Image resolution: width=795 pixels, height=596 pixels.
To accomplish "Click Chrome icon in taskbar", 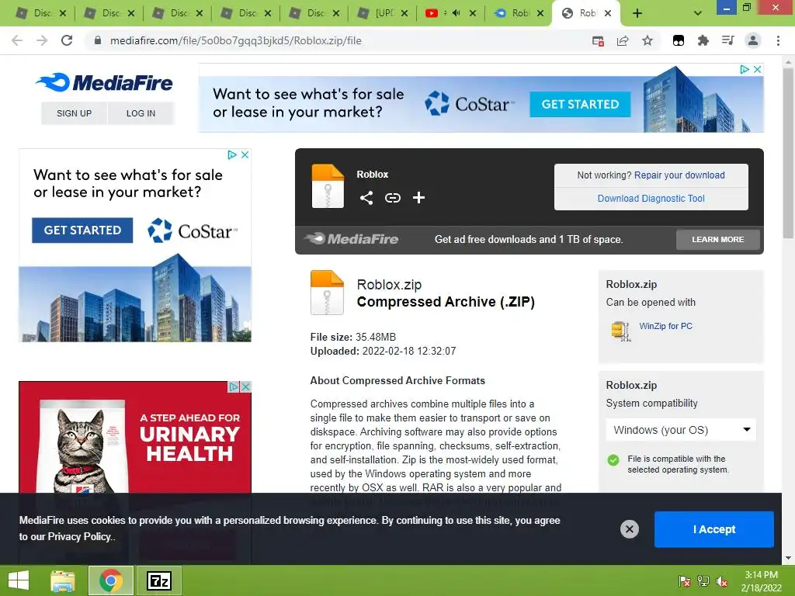I will click(110, 580).
